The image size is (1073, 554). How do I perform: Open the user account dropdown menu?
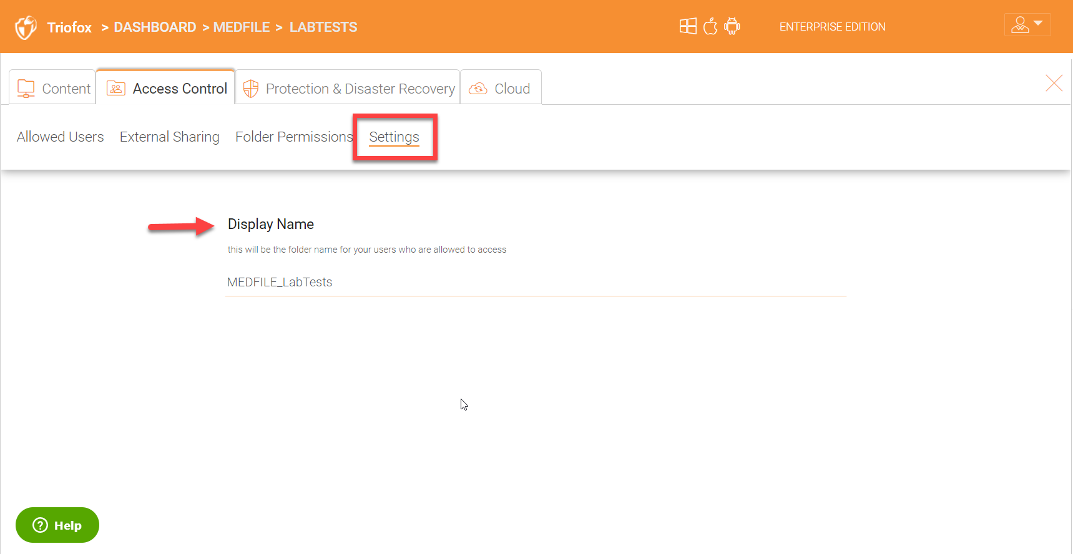[x=1027, y=25]
